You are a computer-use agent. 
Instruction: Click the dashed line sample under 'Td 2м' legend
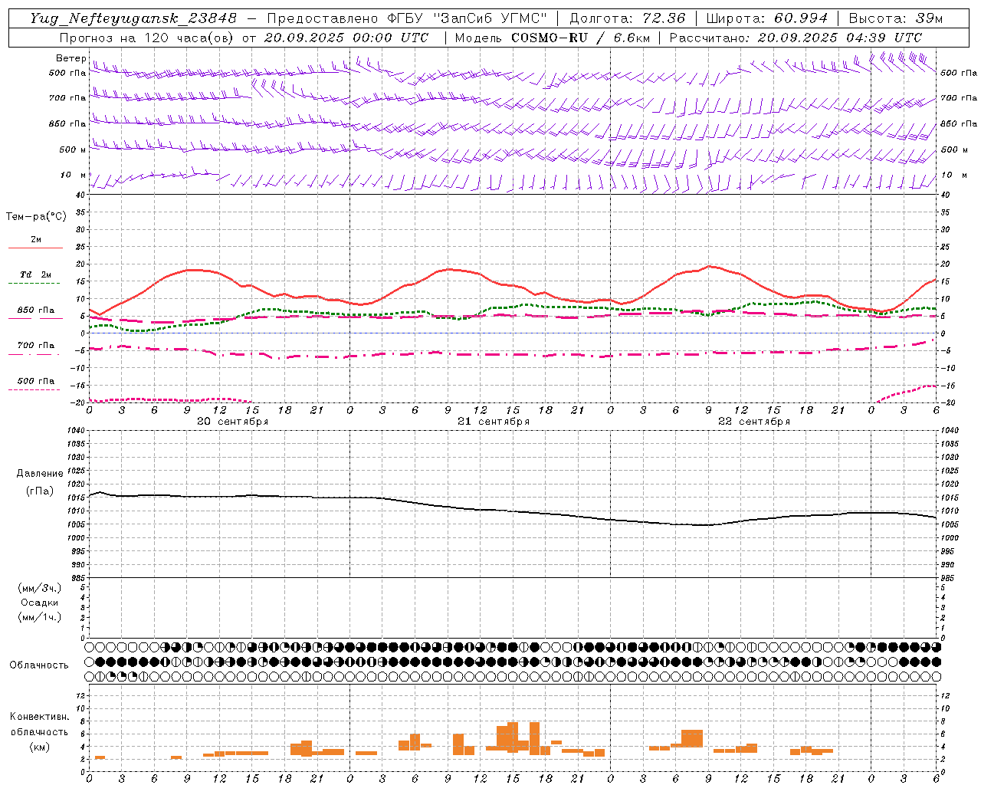point(35,284)
